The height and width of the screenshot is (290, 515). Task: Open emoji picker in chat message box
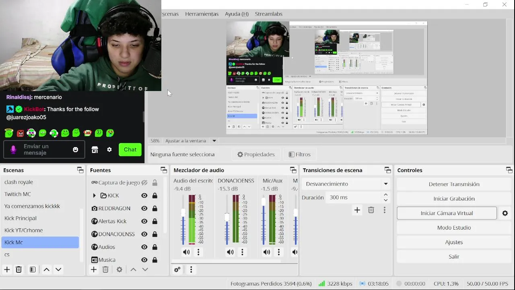(75, 150)
